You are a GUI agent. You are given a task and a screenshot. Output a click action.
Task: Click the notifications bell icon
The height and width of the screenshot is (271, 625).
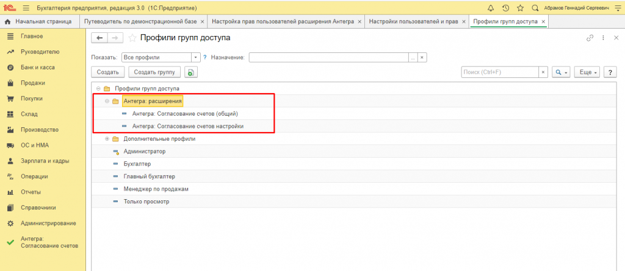pyautogui.click(x=491, y=8)
